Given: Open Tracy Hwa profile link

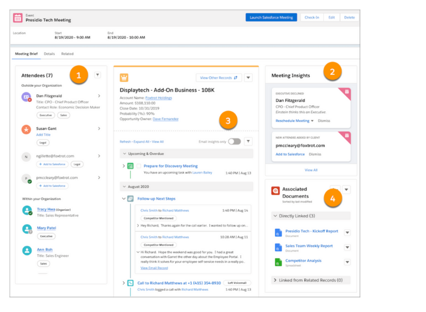Looking at the screenshot, I should (x=46, y=209).
